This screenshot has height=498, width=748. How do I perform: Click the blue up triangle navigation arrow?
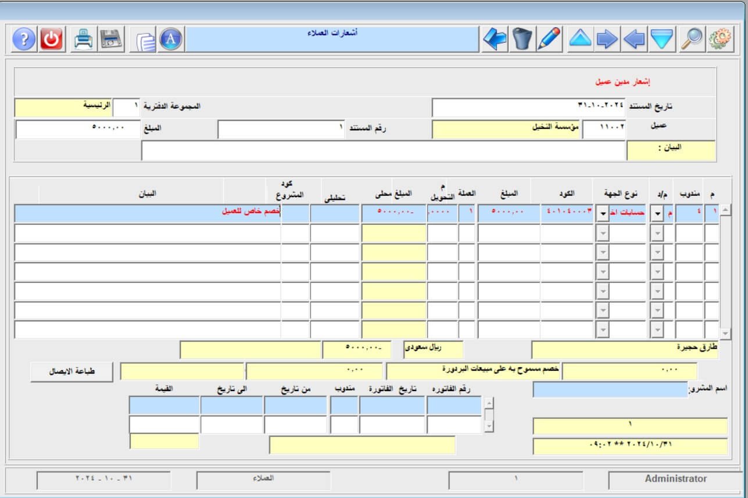(579, 40)
